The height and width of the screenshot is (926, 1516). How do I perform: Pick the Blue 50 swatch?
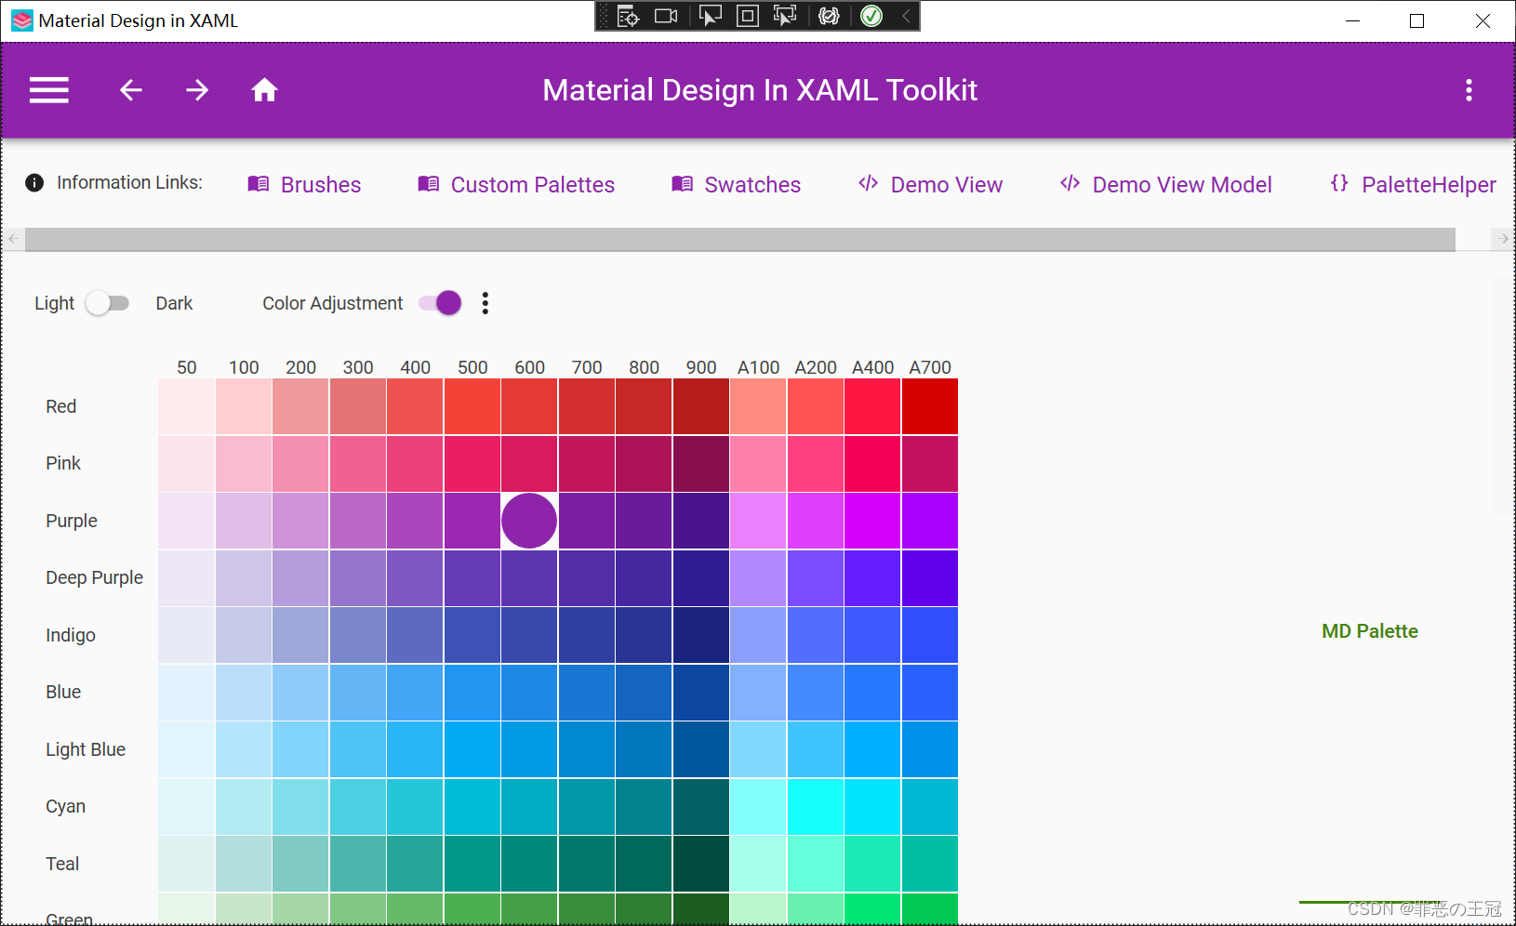pos(186,693)
